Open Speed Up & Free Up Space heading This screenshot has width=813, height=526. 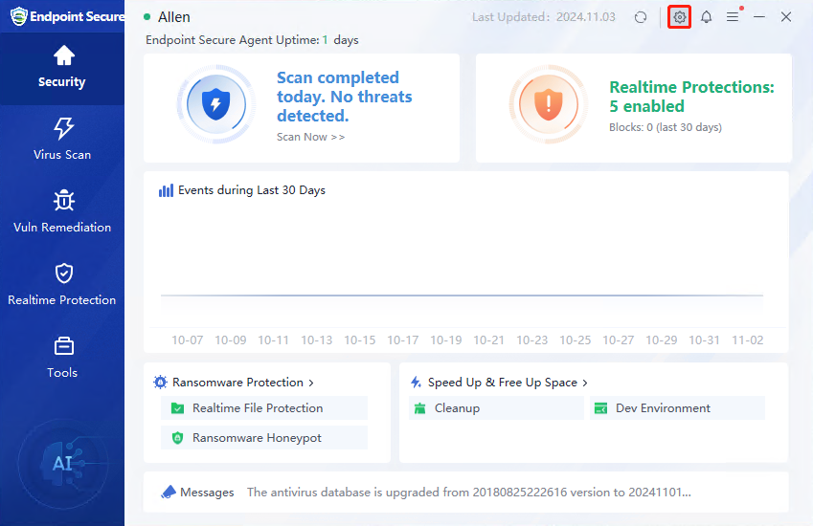pos(503,383)
